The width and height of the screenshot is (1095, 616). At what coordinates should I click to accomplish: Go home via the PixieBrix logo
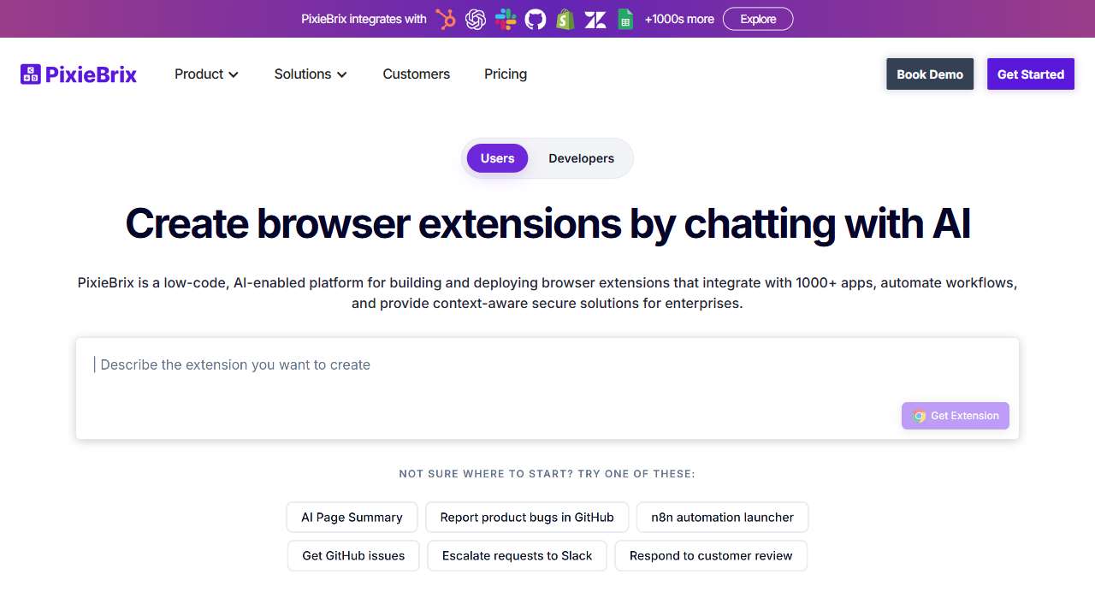[x=79, y=74]
